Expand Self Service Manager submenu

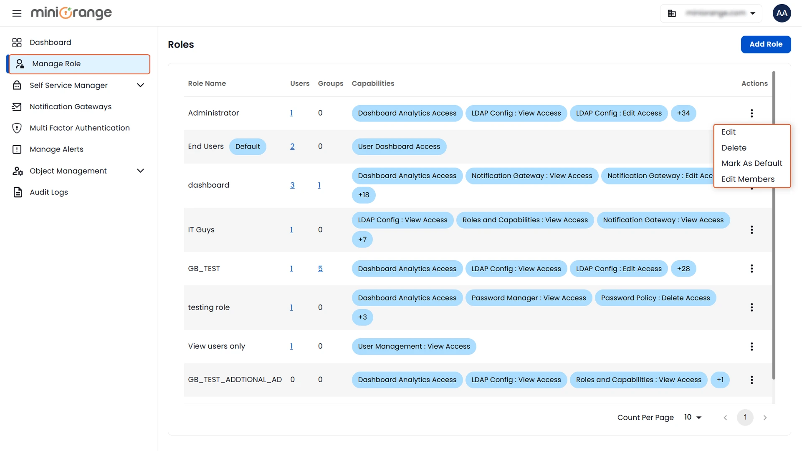click(x=140, y=86)
